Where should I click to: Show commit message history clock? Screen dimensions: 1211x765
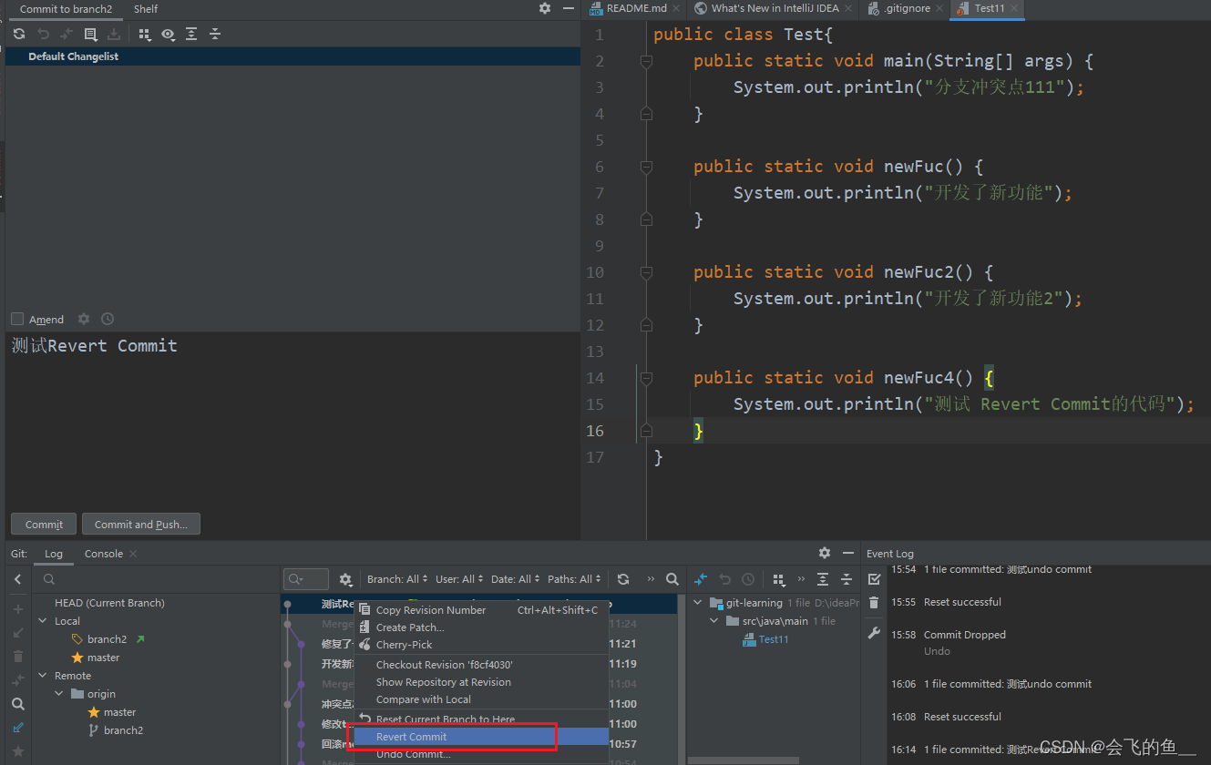(108, 319)
